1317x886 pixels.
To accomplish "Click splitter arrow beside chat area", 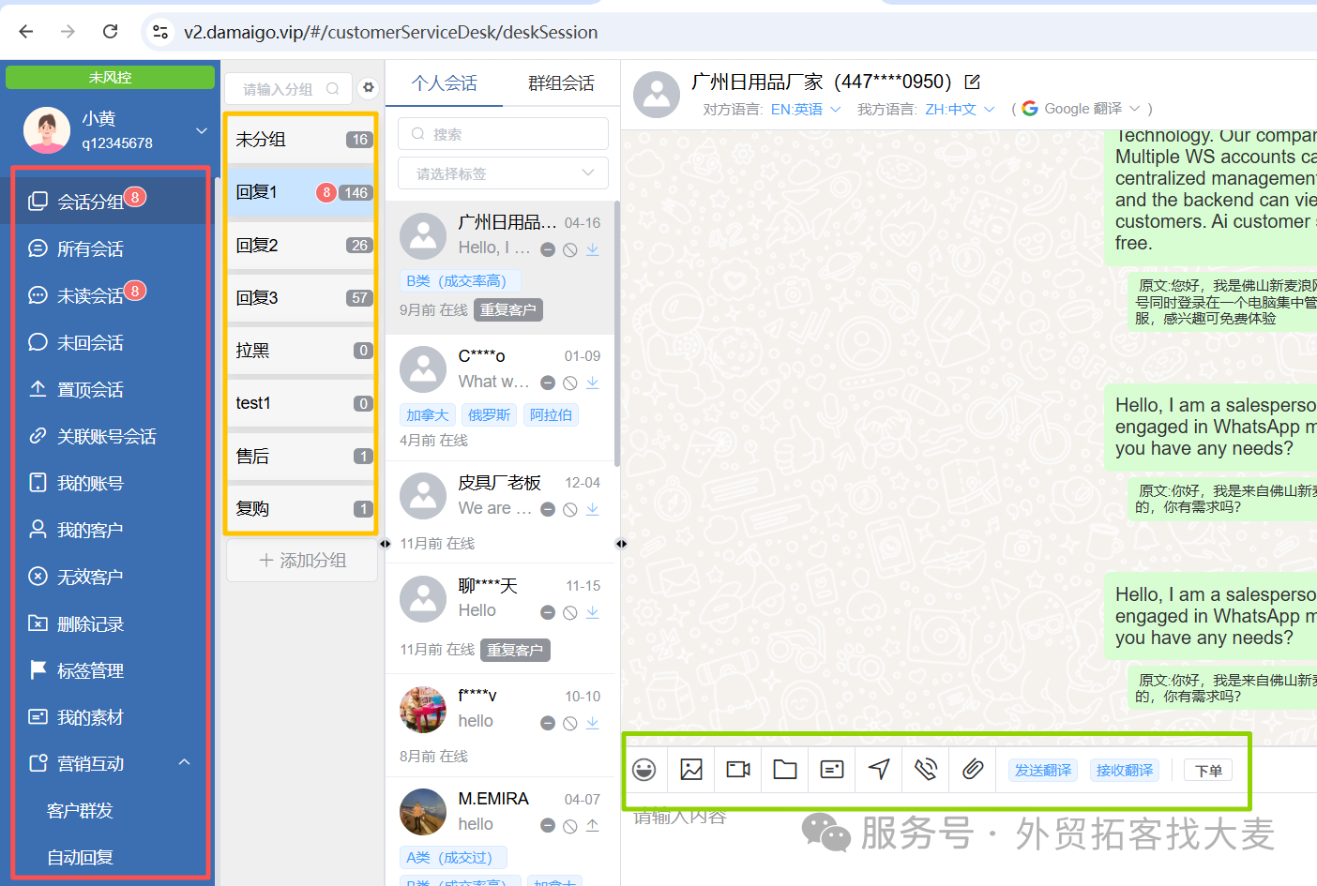I will coord(621,544).
